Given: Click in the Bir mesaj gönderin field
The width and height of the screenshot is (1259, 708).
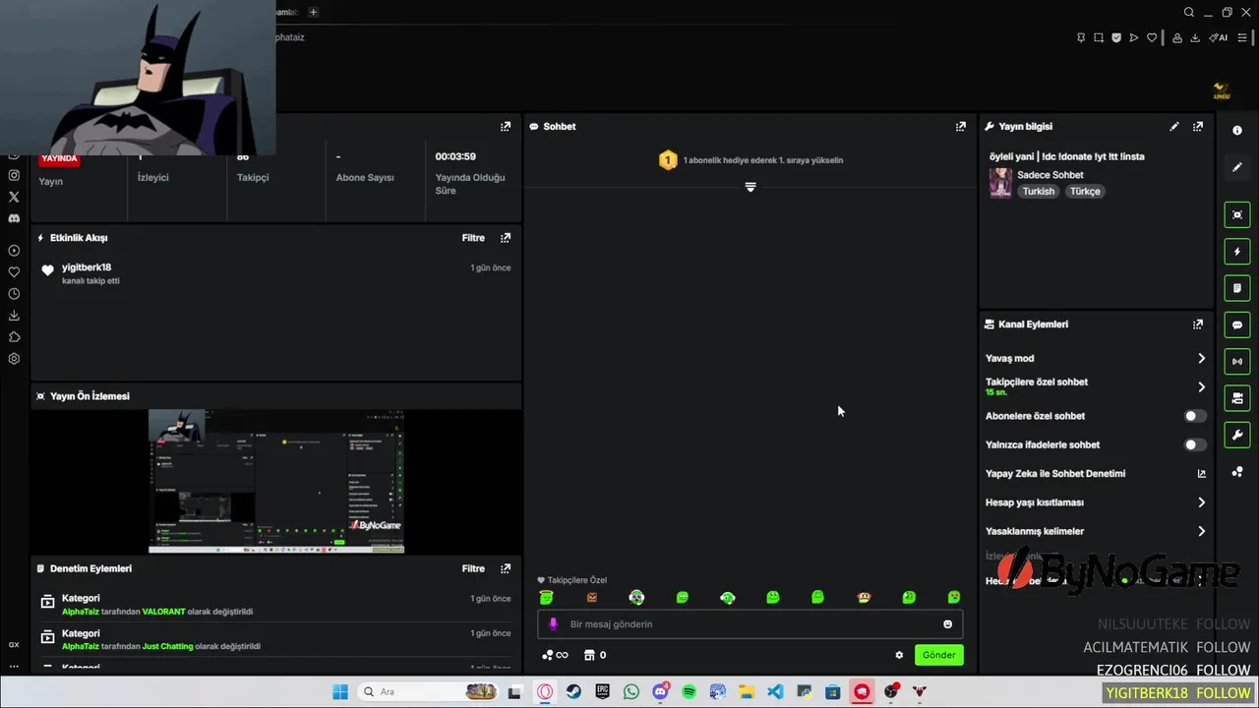Looking at the screenshot, I should click(x=750, y=624).
